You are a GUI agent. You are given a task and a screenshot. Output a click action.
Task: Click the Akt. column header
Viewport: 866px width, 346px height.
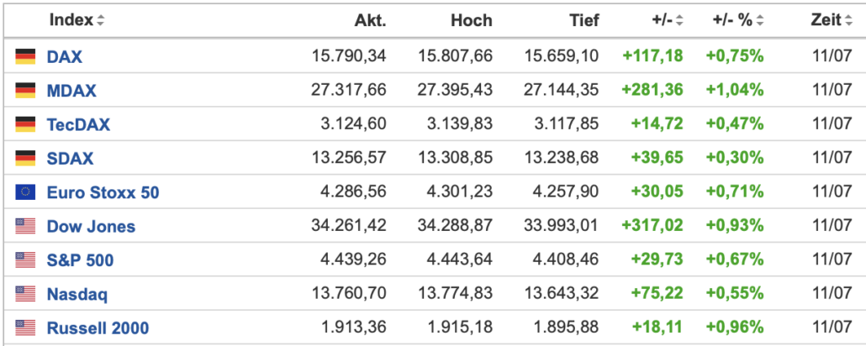[x=371, y=21]
